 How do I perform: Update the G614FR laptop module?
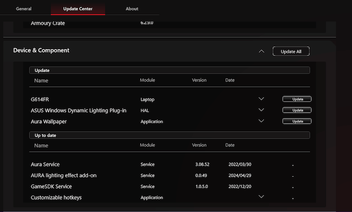click(x=297, y=99)
